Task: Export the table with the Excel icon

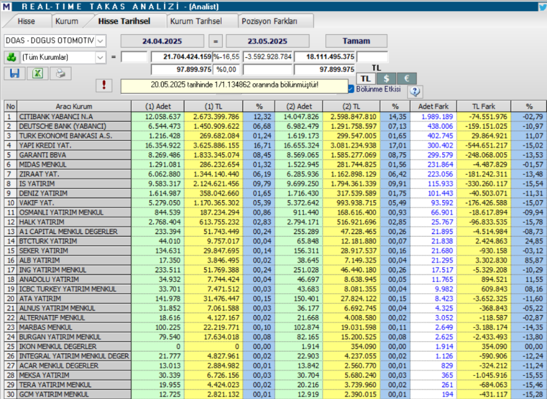Action: pyautogui.click(x=37, y=74)
